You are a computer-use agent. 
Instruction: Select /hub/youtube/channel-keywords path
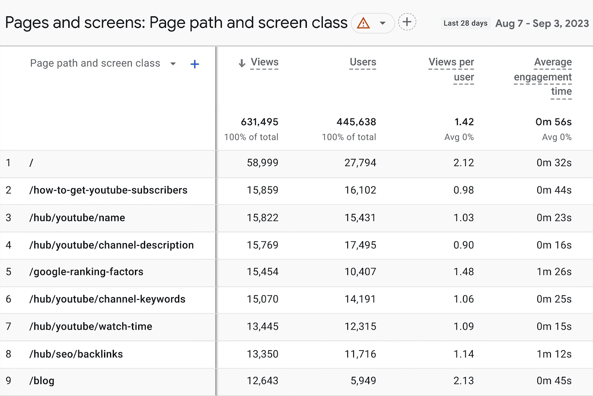(x=107, y=299)
